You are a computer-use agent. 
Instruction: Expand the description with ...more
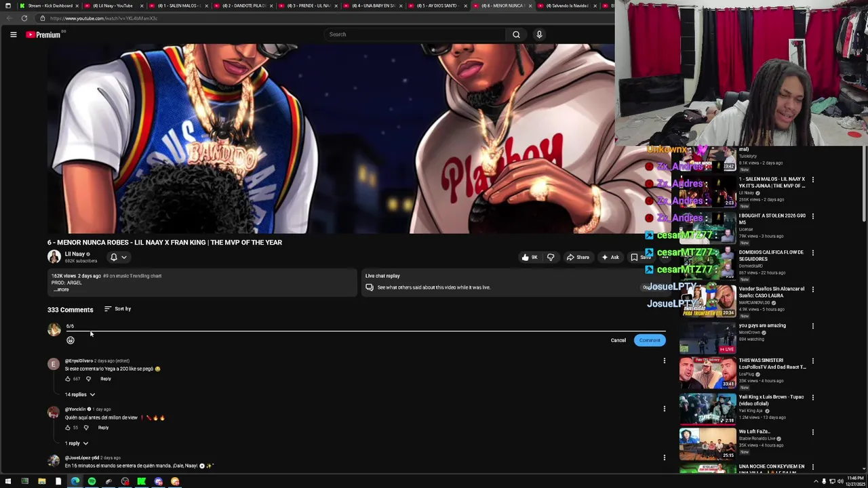[x=61, y=289]
